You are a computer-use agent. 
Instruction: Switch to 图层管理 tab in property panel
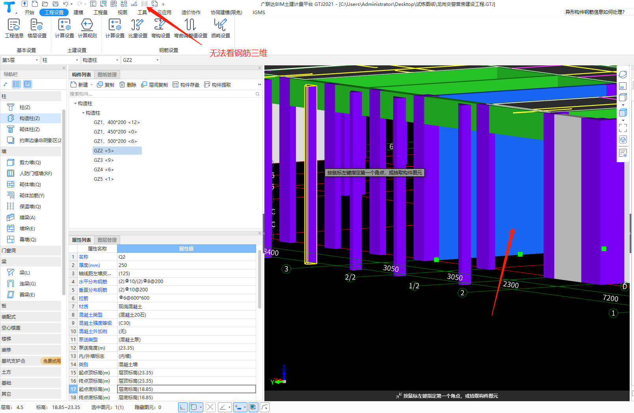click(x=107, y=240)
